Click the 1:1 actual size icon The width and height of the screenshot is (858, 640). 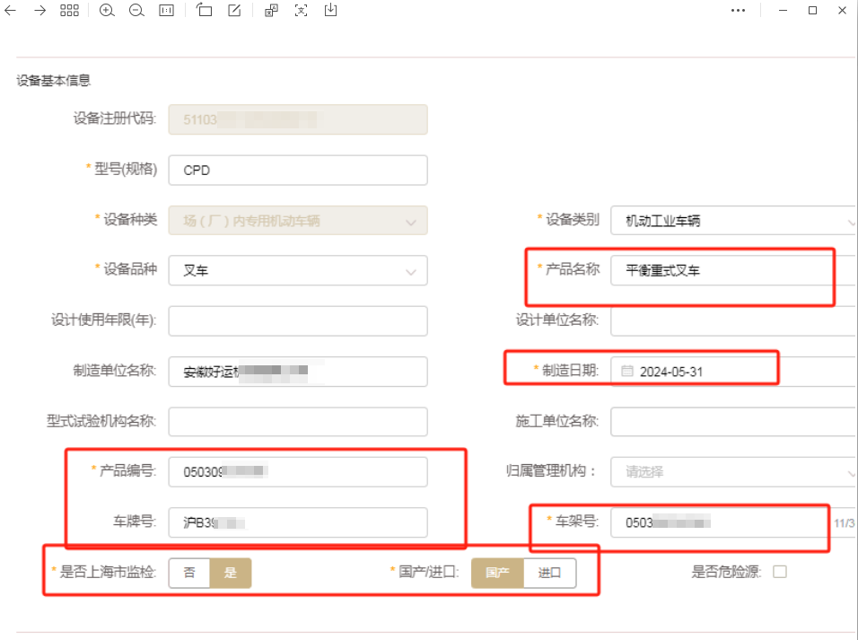[166, 11]
